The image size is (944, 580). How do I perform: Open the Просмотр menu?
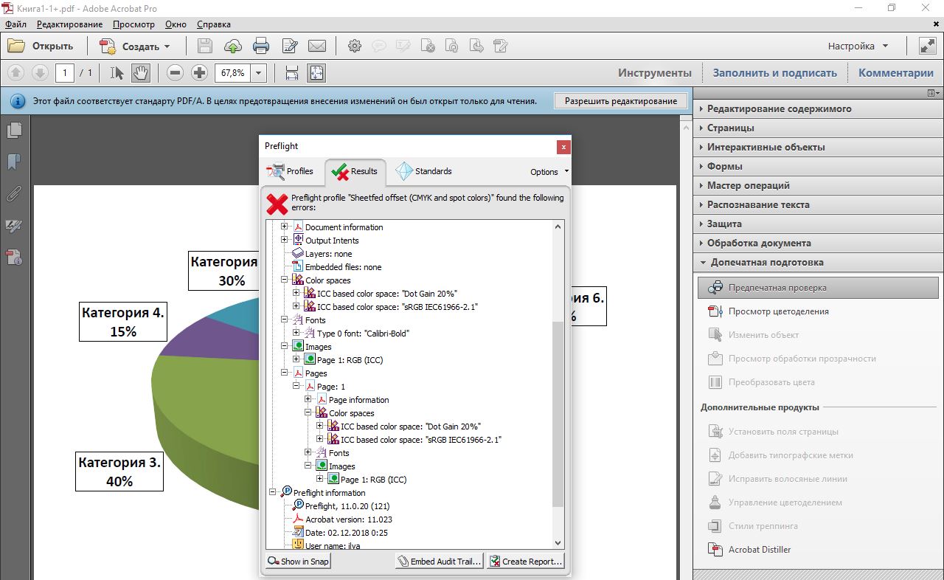pyautogui.click(x=133, y=24)
